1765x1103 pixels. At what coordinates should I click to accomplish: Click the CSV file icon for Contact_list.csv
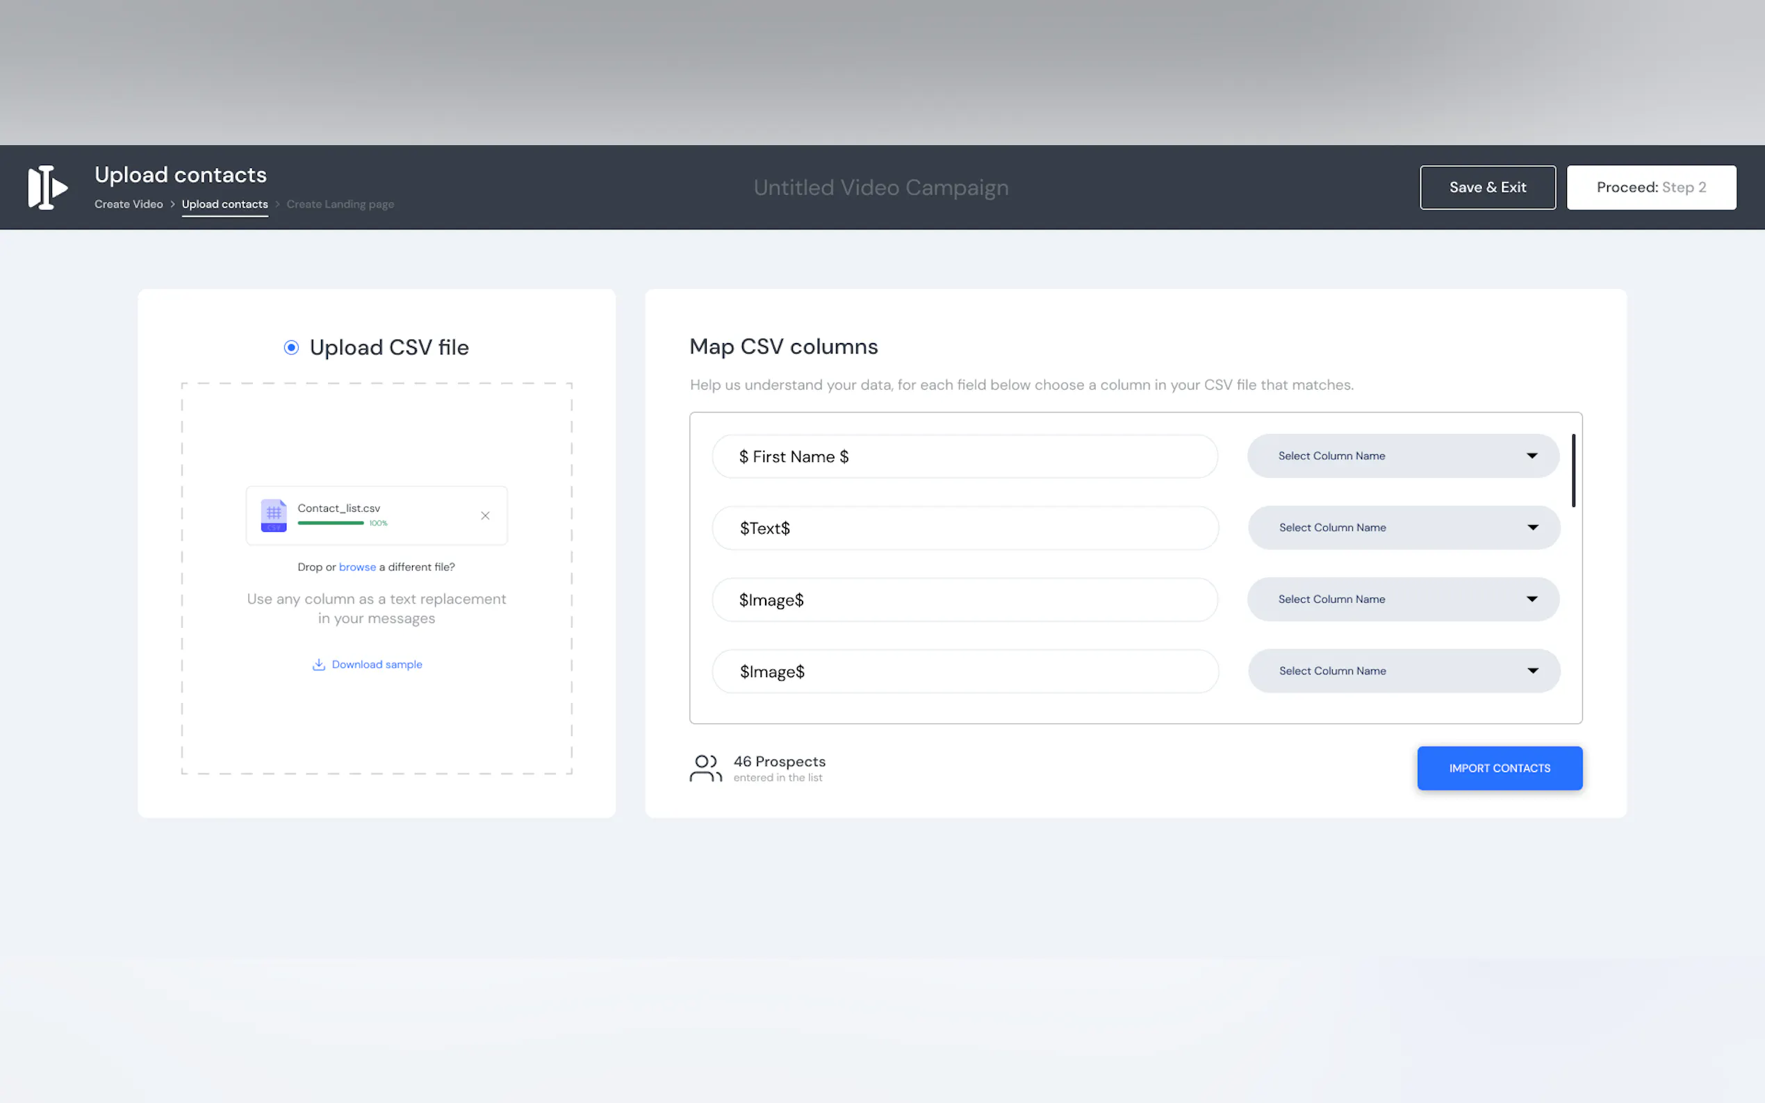click(x=274, y=515)
